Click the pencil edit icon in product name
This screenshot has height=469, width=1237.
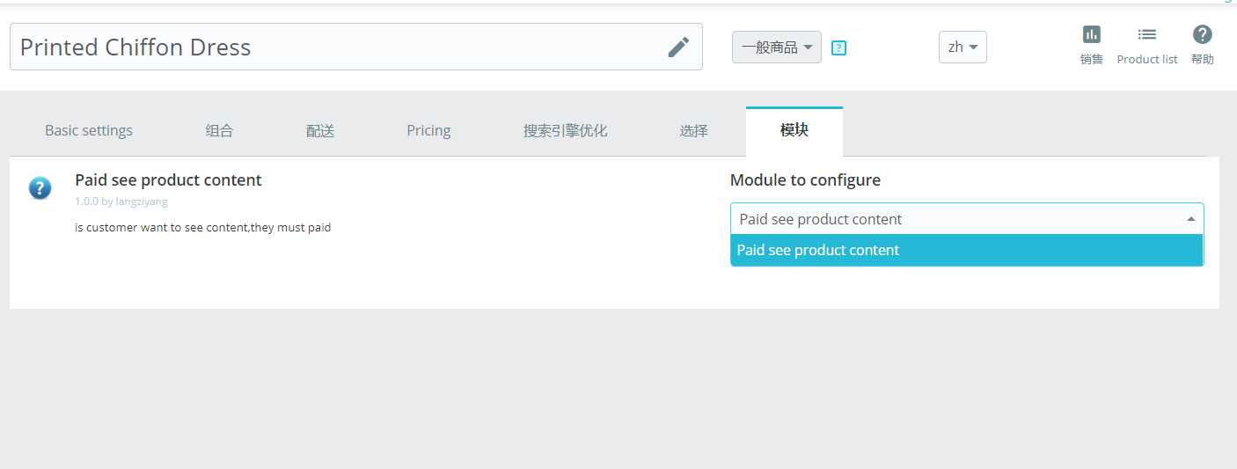tap(678, 47)
